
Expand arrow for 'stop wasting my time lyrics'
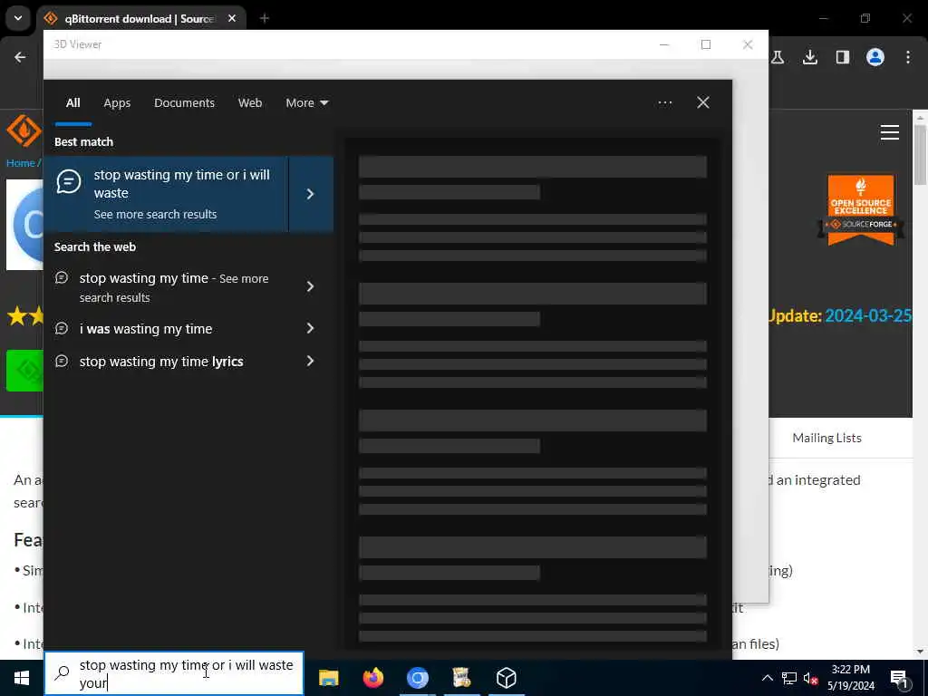[310, 361]
